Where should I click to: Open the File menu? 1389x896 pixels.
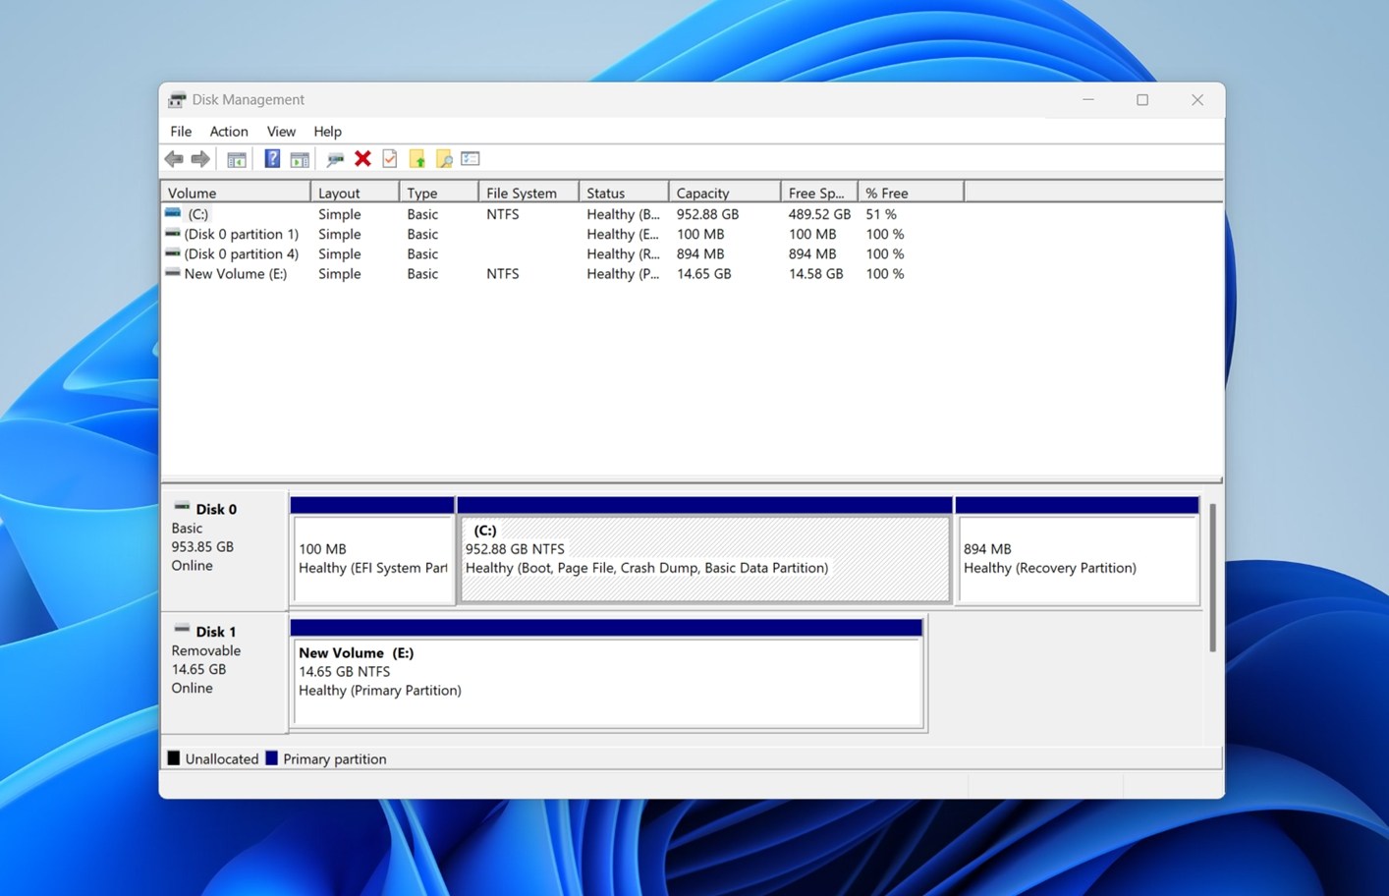pyautogui.click(x=181, y=131)
